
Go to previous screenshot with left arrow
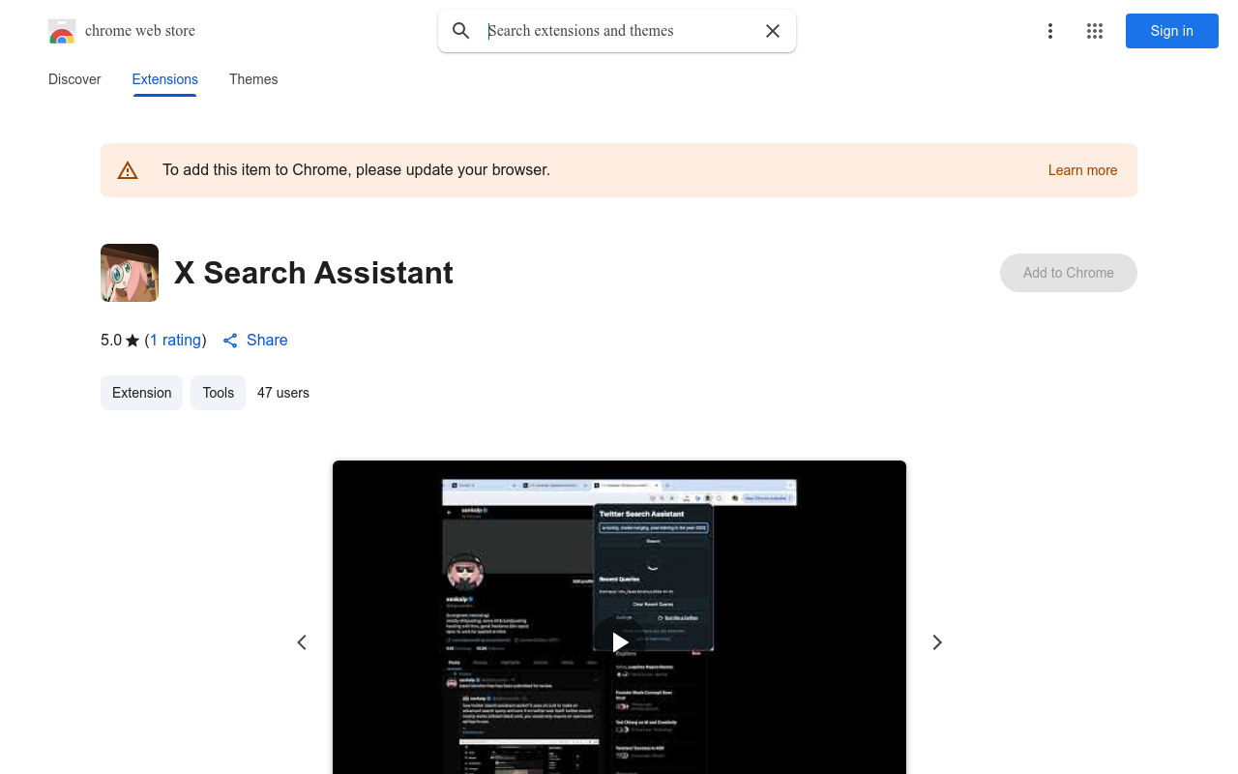click(x=302, y=642)
